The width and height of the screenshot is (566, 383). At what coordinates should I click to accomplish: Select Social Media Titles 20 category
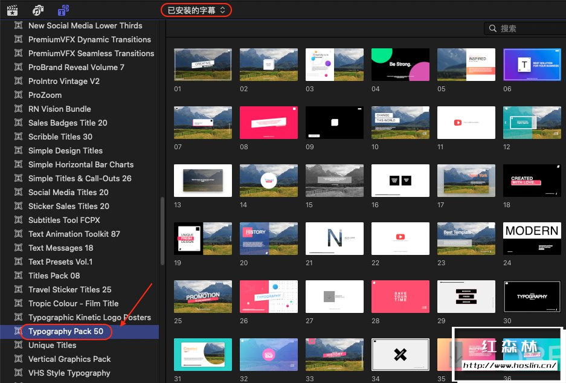click(x=68, y=192)
